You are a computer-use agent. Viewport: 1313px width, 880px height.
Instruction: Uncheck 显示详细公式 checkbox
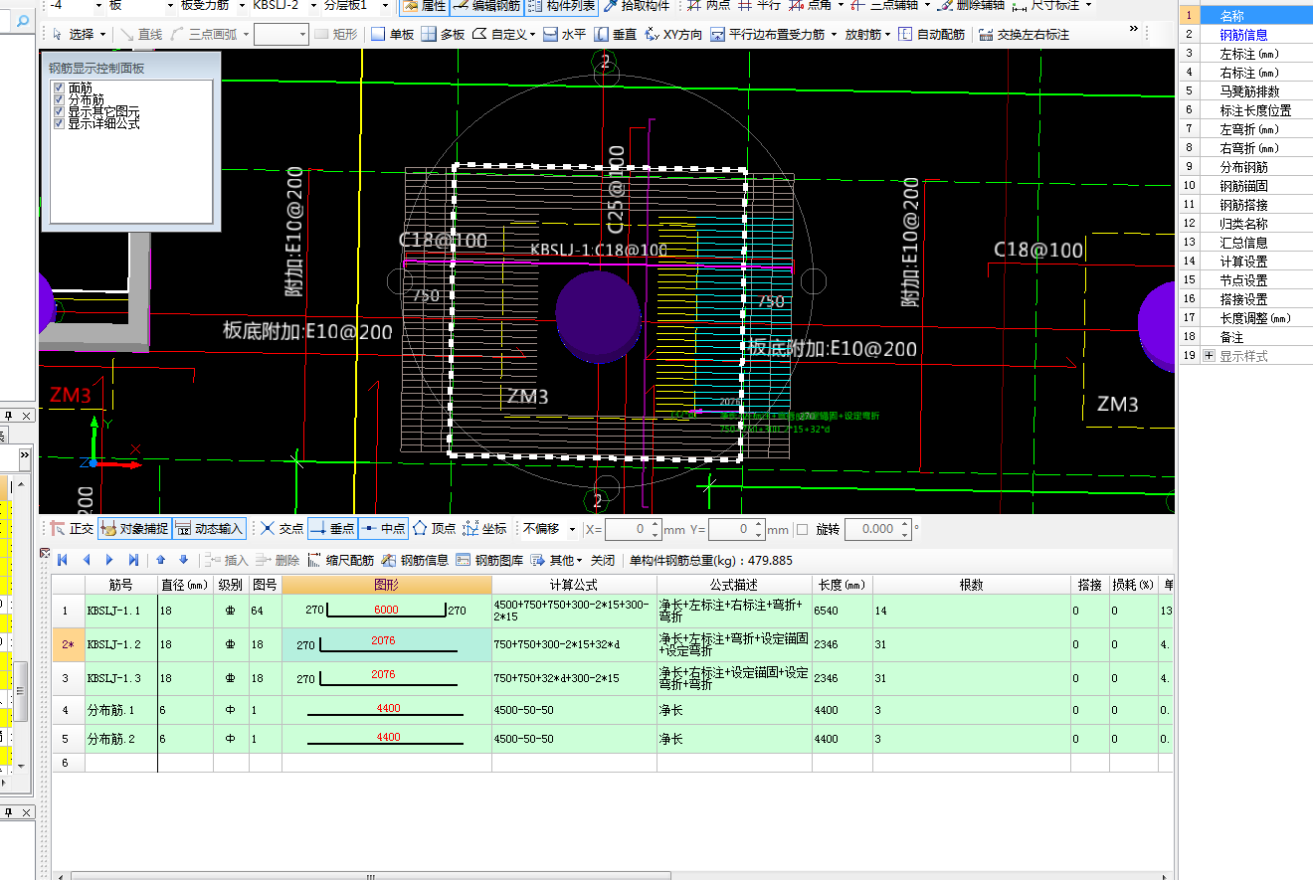[60, 124]
